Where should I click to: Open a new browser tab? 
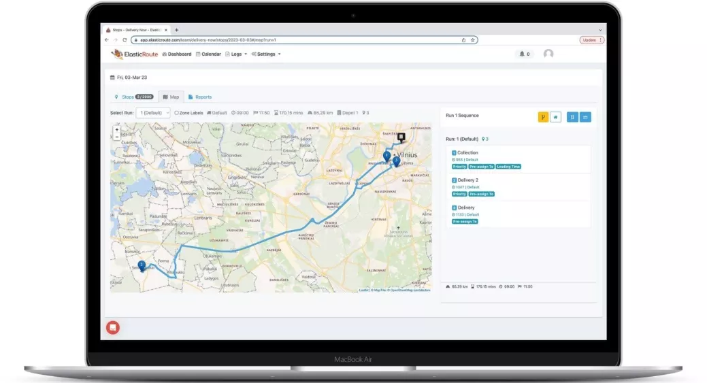click(176, 30)
